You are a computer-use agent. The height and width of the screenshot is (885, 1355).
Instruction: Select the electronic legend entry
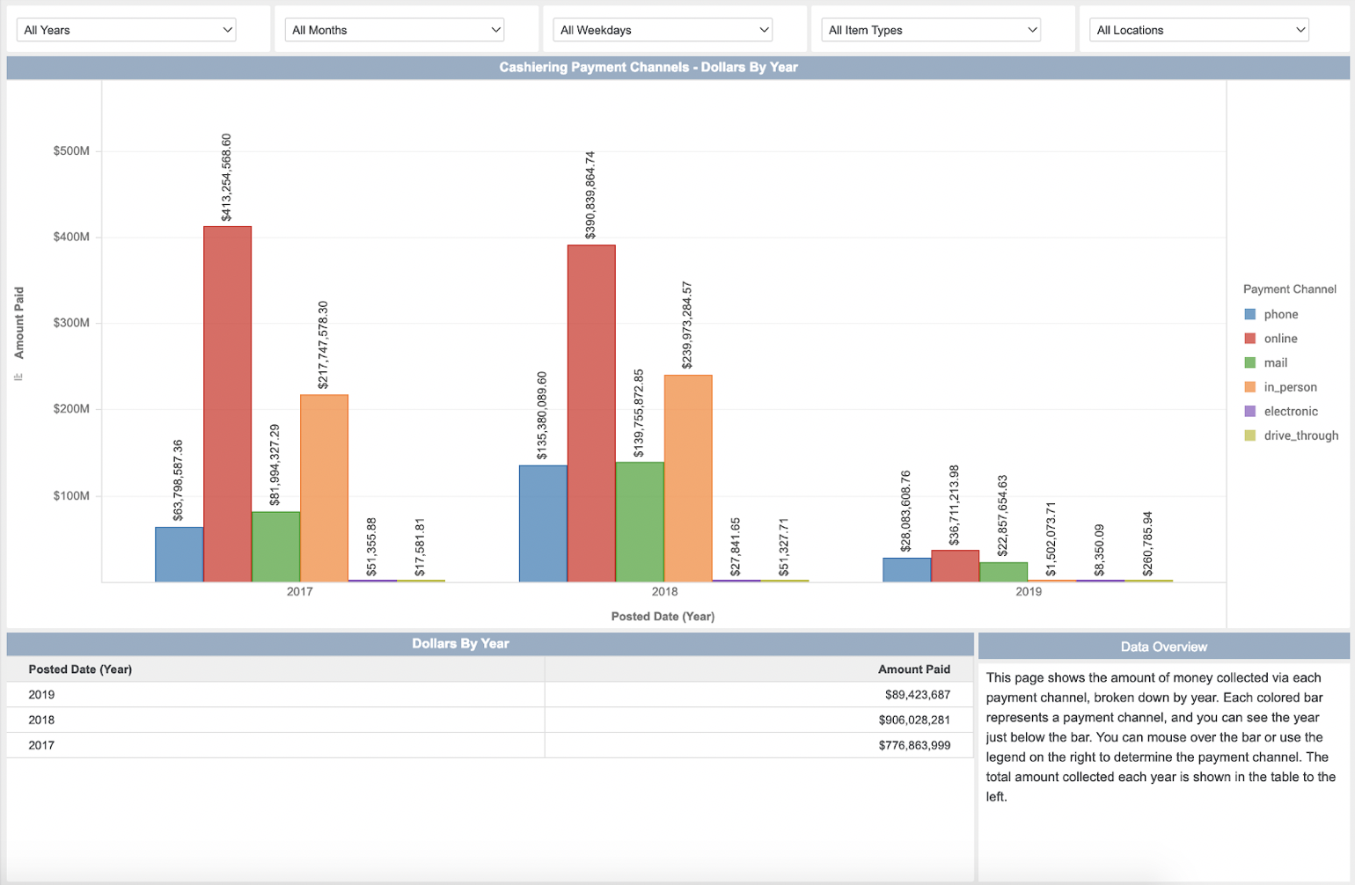click(1290, 412)
